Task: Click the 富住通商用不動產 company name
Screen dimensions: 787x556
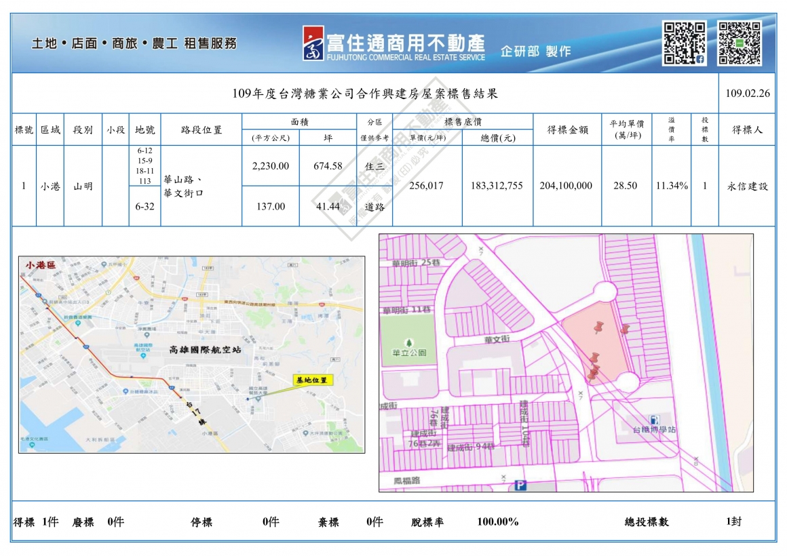Action: [x=406, y=43]
